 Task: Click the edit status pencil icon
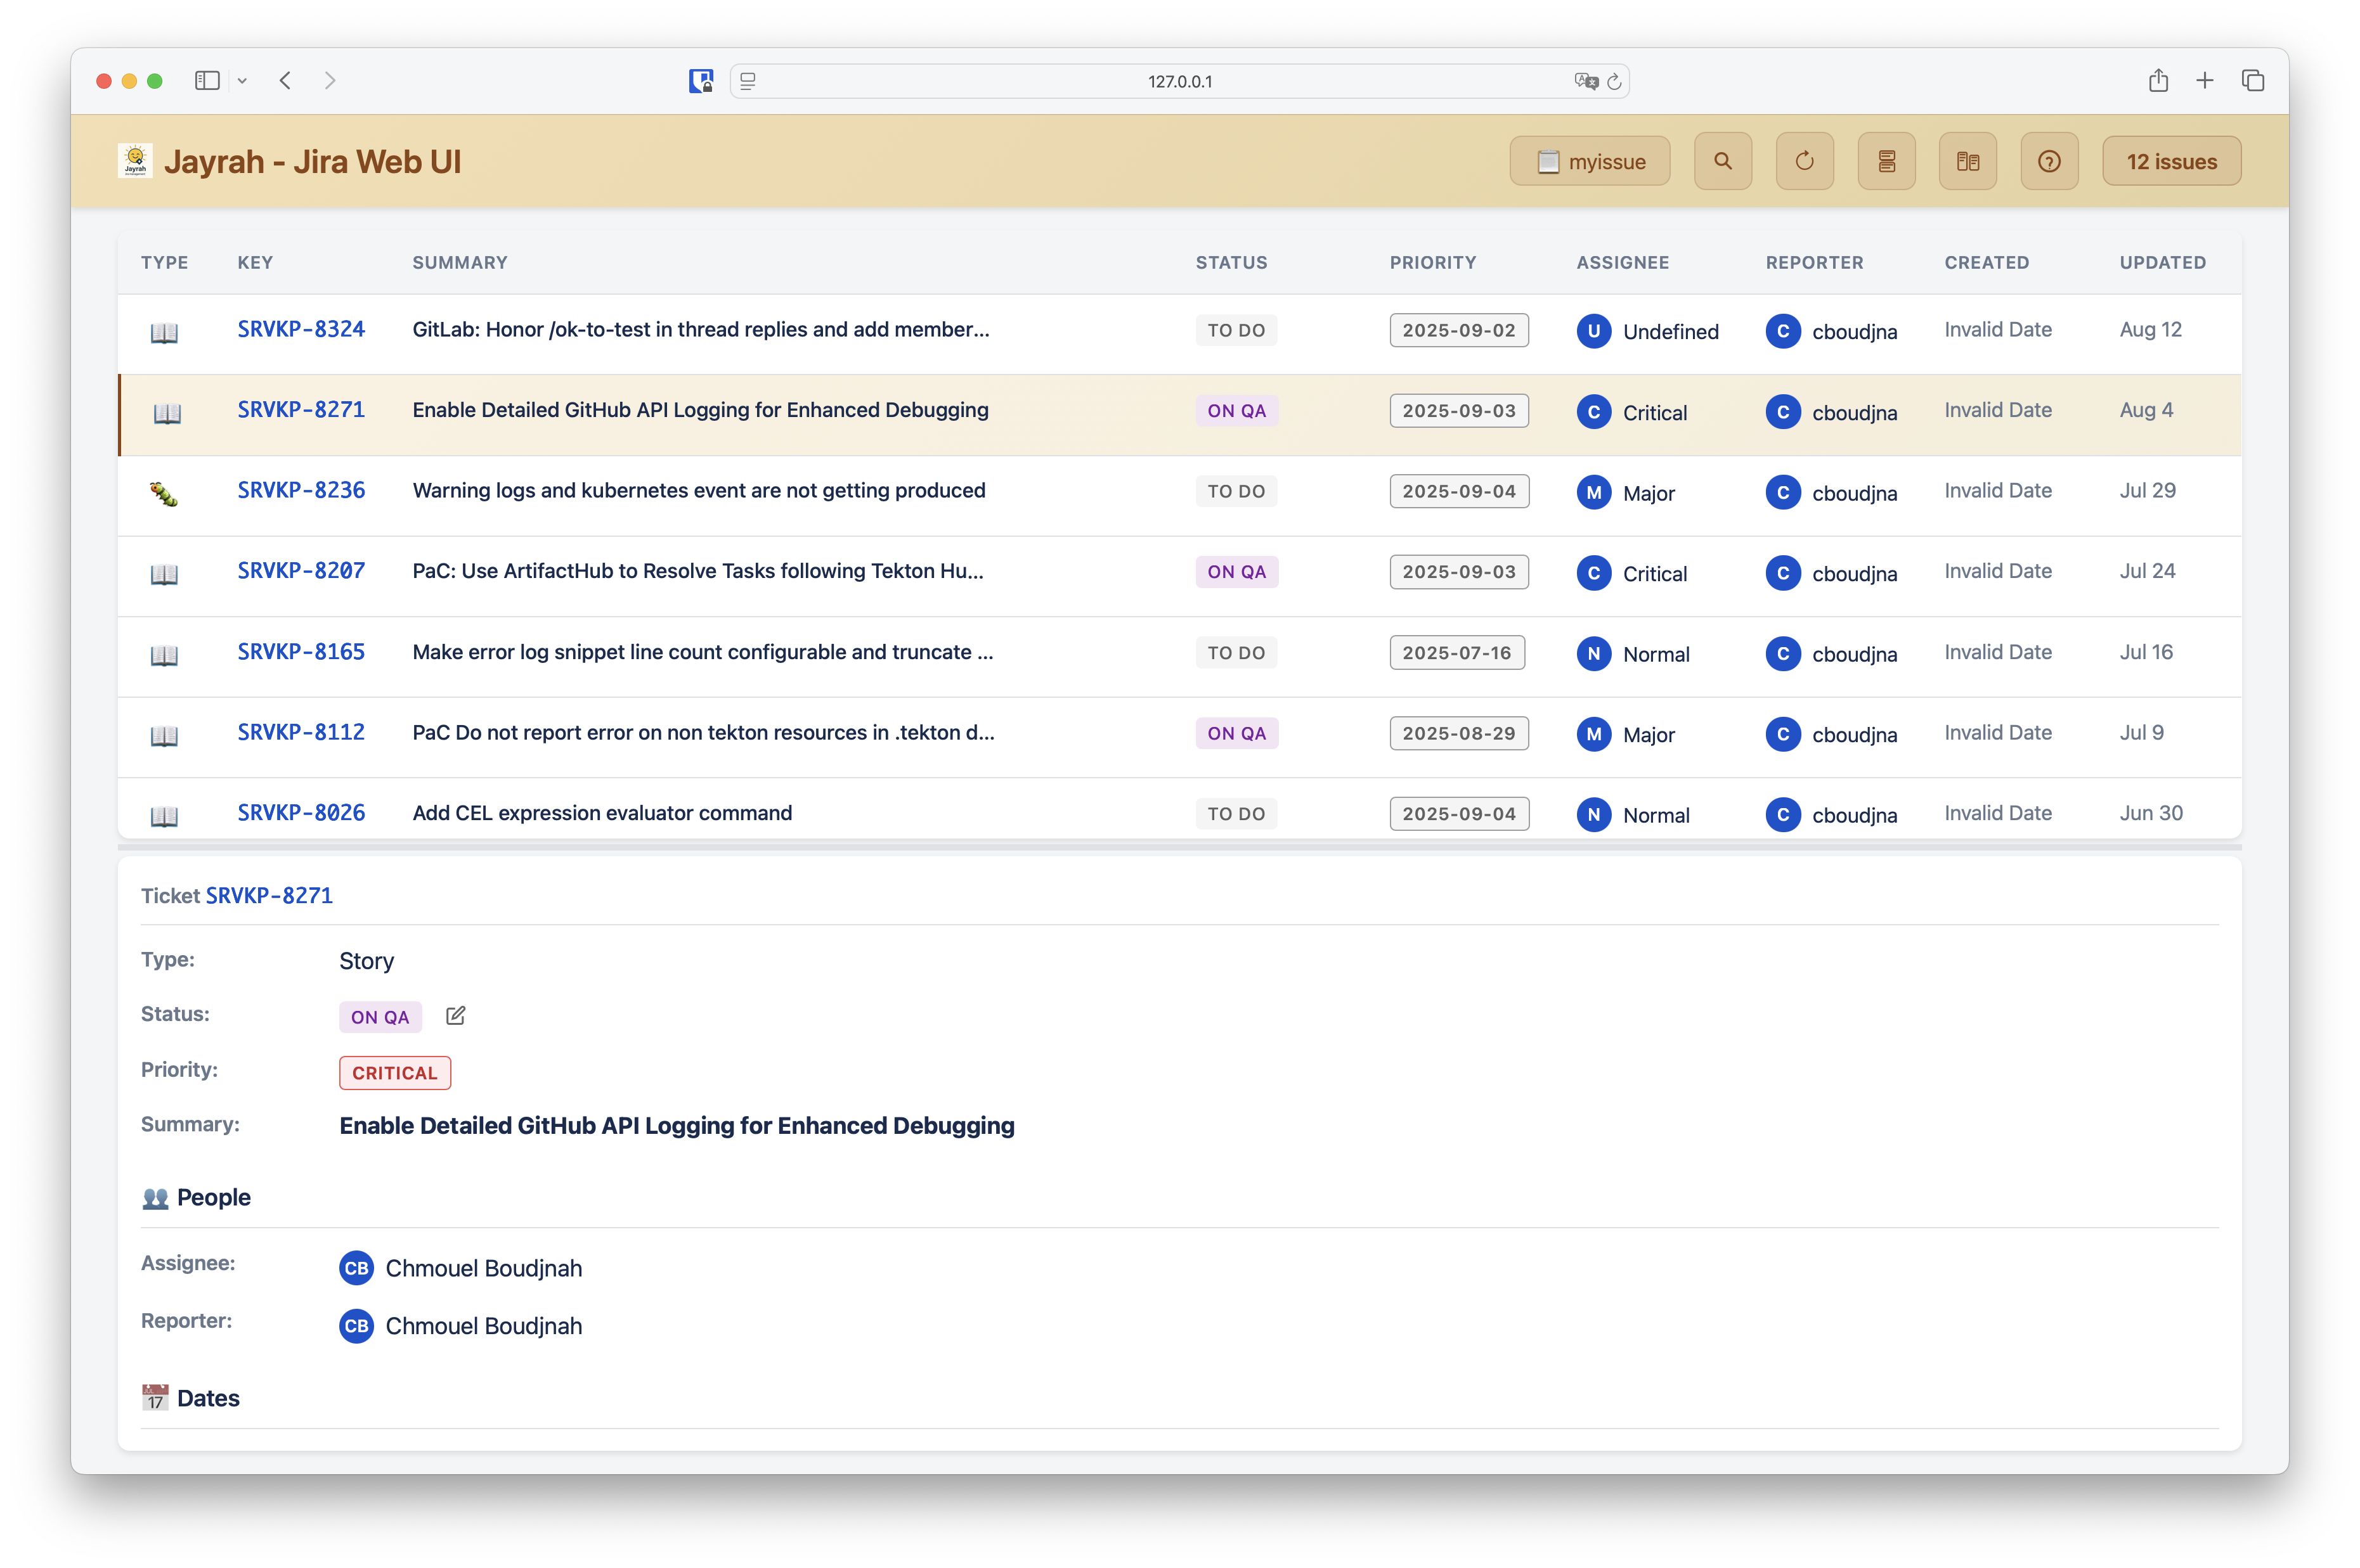[x=455, y=1015]
